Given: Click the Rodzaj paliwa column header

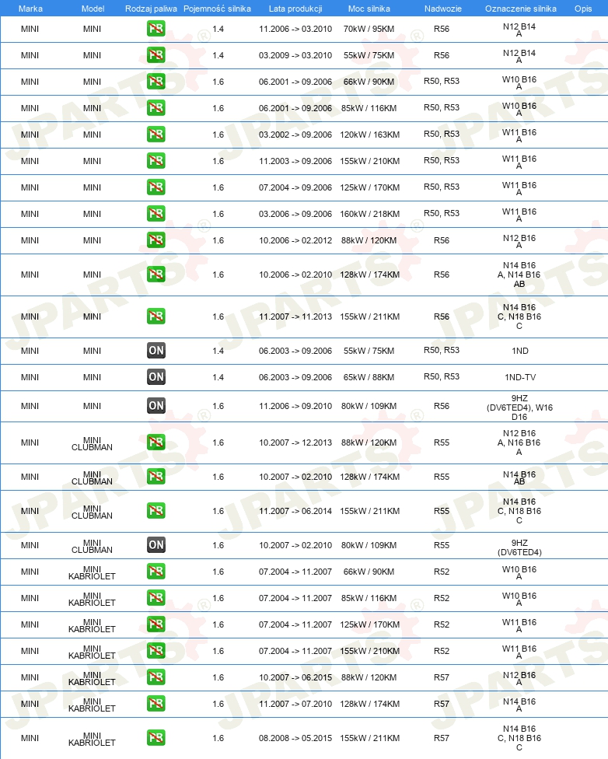Looking at the screenshot, I should tap(151, 9).
